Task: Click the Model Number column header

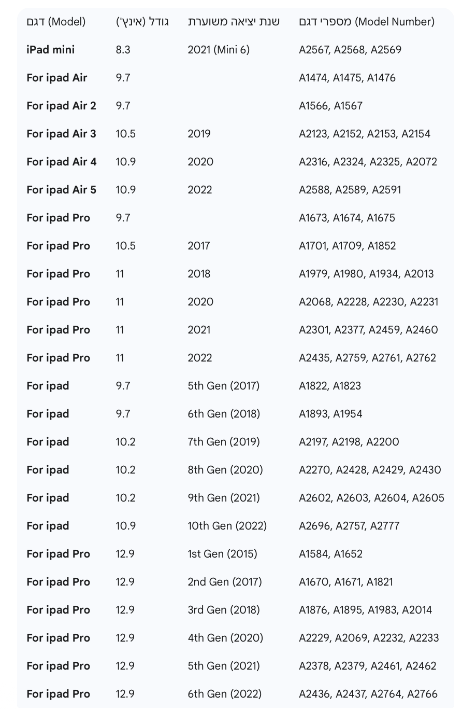Action: click(366, 22)
